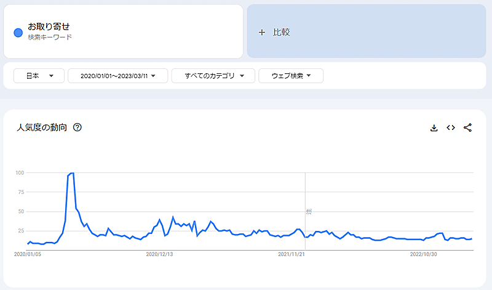Click the share icon for the chart
Viewport: 492px width, 290px height.
point(467,127)
